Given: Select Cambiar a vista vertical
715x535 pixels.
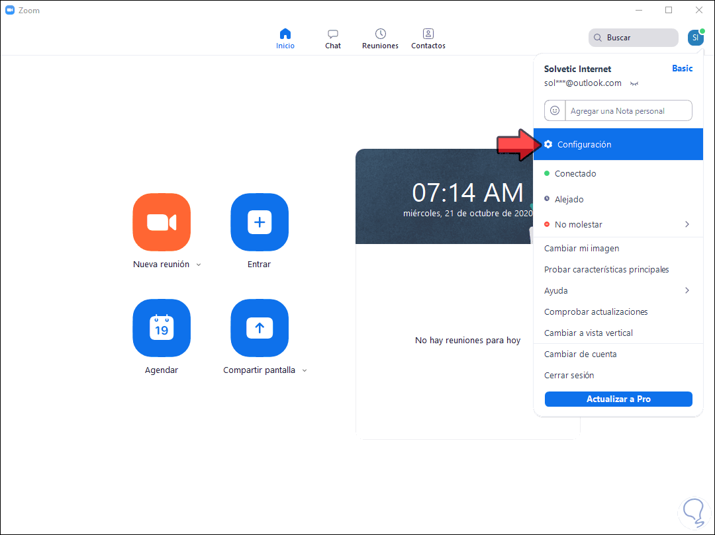Looking at the screenshot, I should 618,333.
